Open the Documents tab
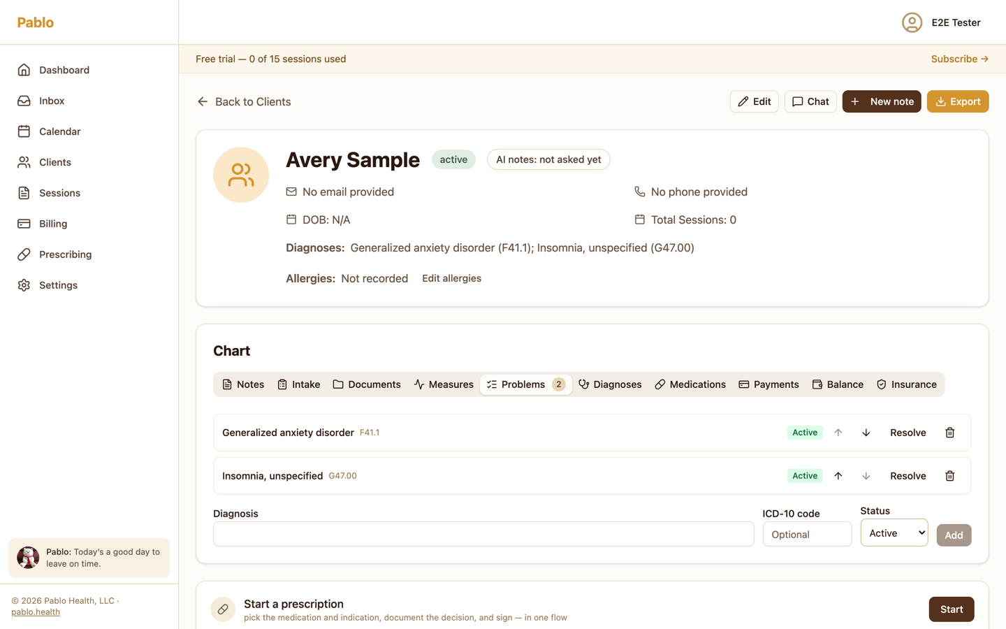Screen dimensions: 1006x629 tap(367, 384)
